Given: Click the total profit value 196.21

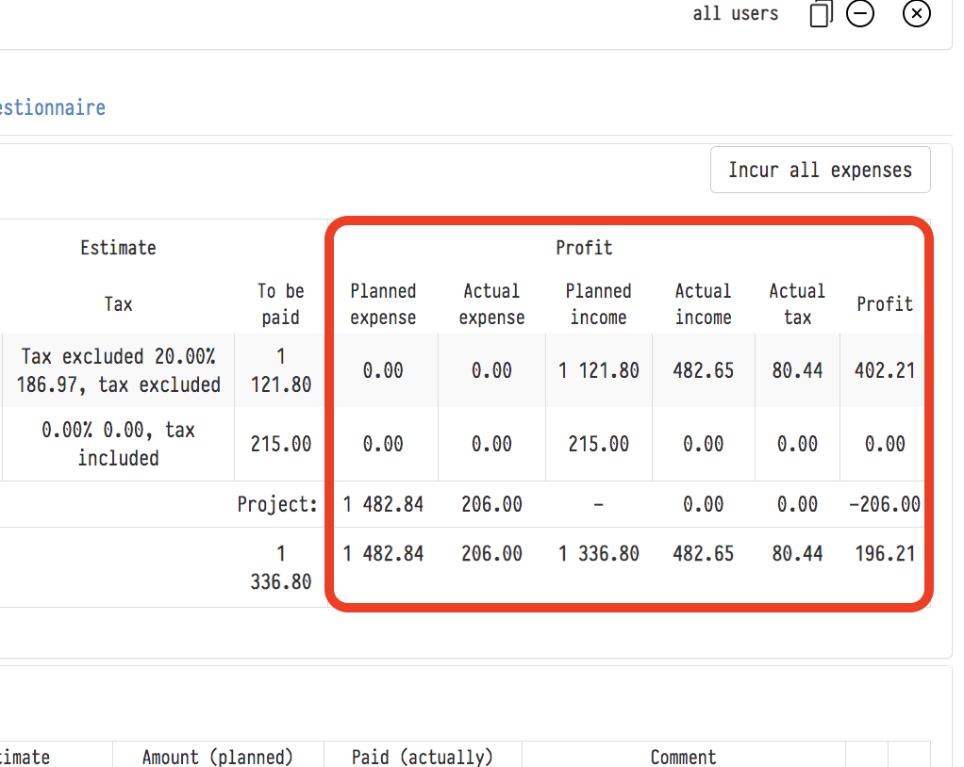Looking at the screenshot, I should 885,553.
